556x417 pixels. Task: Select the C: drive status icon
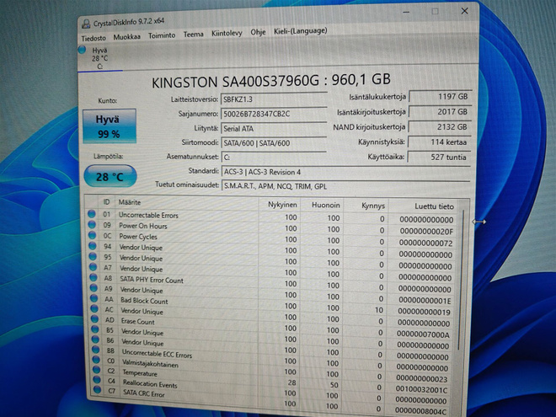tap(82, 50)
